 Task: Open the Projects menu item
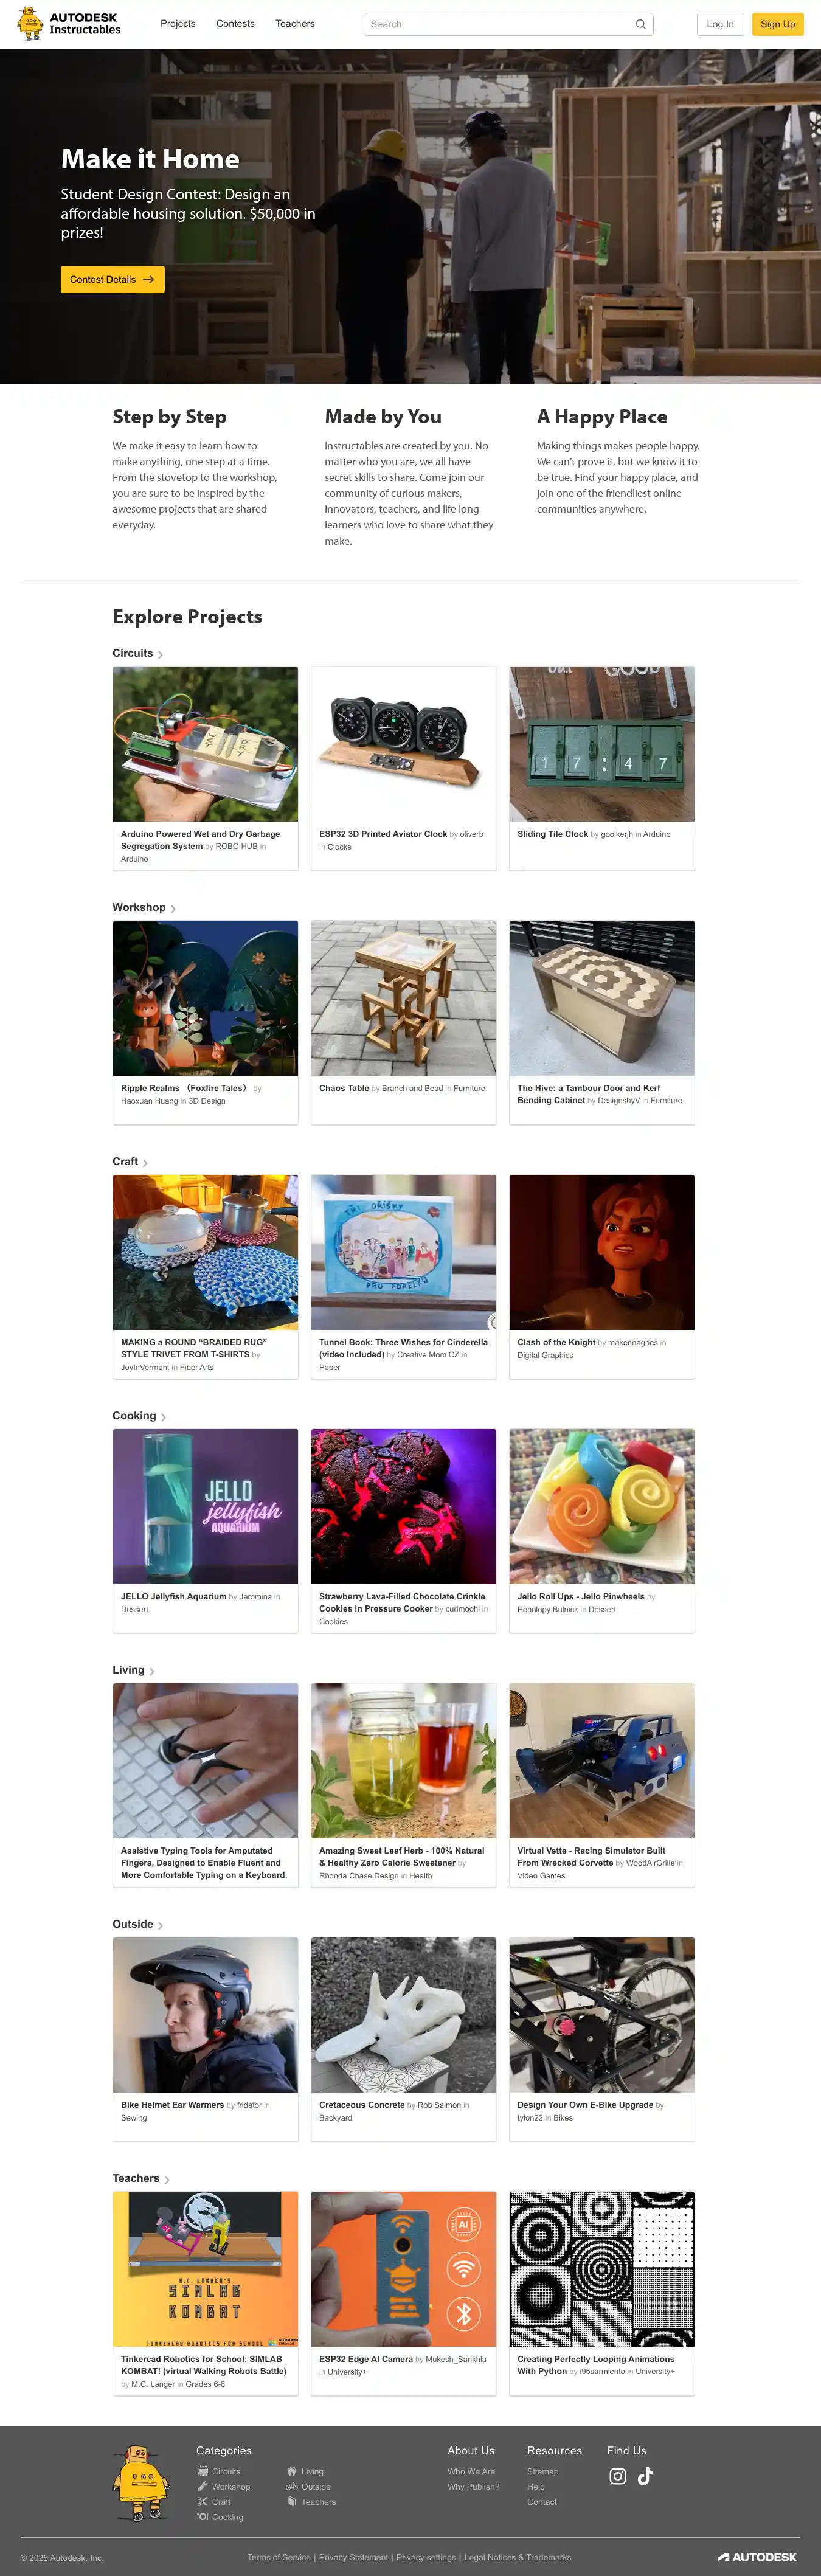[x=178, y=23]
